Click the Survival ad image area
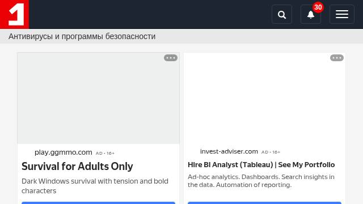Image resolution: width=363 pixels, height=204 pixels. (x=98, y=98)
